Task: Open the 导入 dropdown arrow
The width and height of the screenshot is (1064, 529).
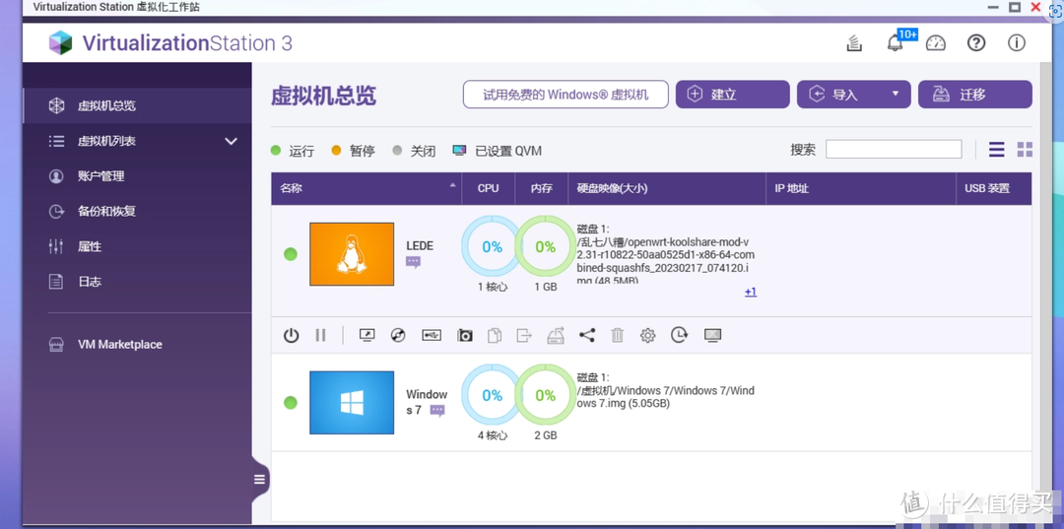Action: tap(896, 95)
